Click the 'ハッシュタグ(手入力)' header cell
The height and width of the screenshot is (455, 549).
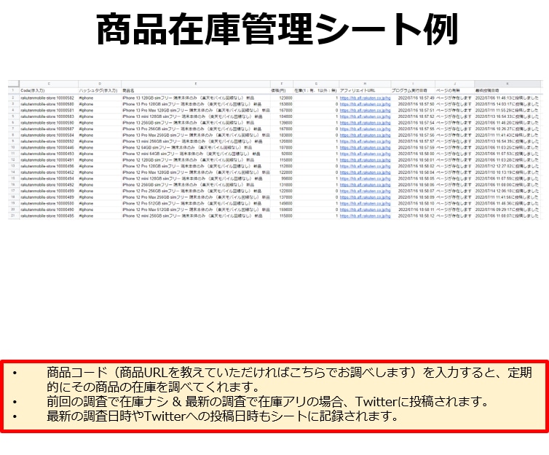pos(100,91)
